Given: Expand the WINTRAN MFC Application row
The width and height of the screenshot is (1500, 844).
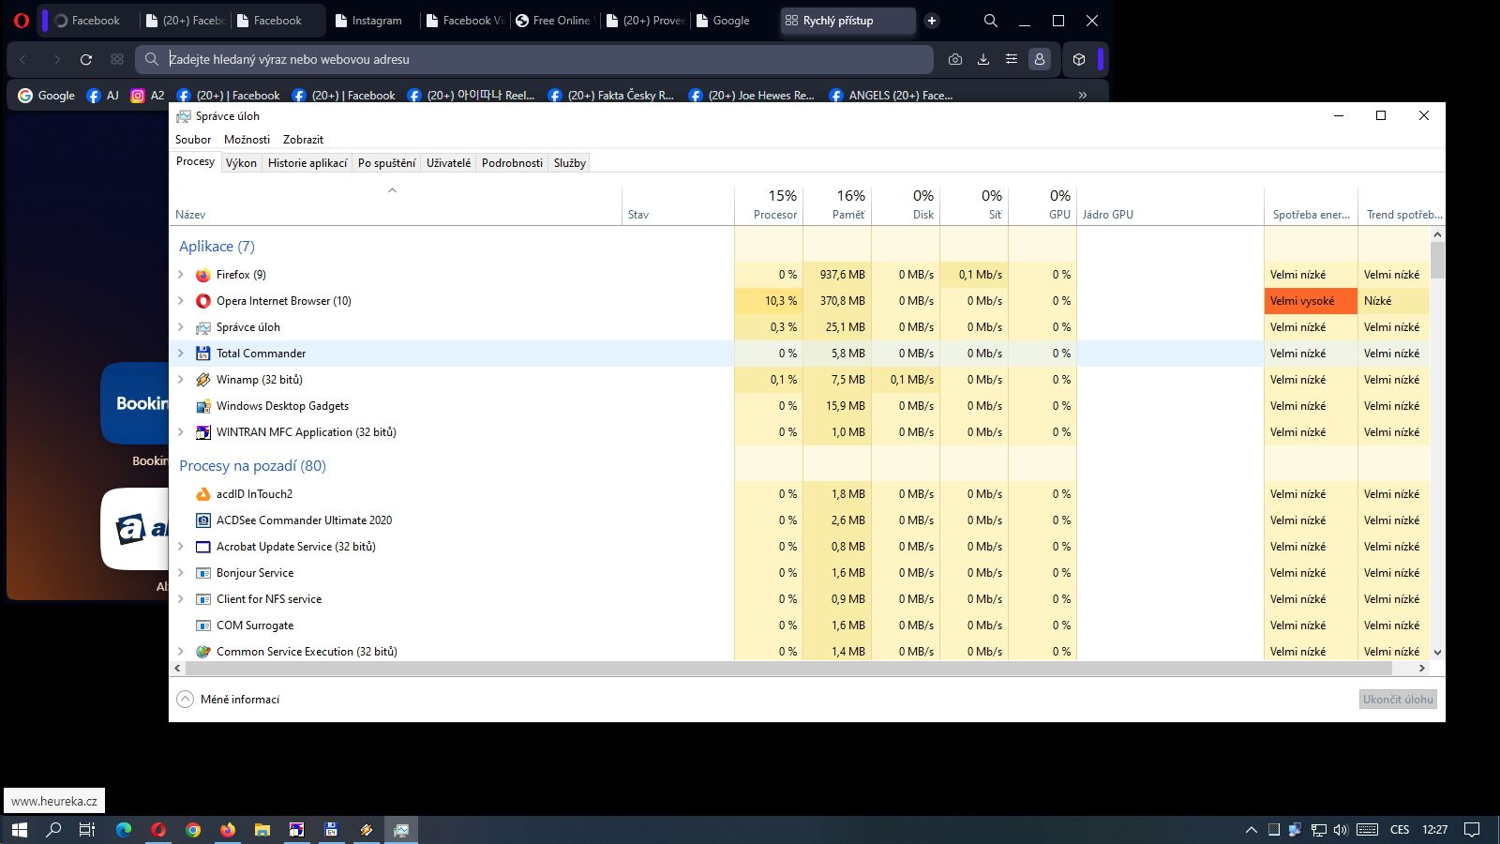Looking at the screenshot, I should tap(181, 432).
